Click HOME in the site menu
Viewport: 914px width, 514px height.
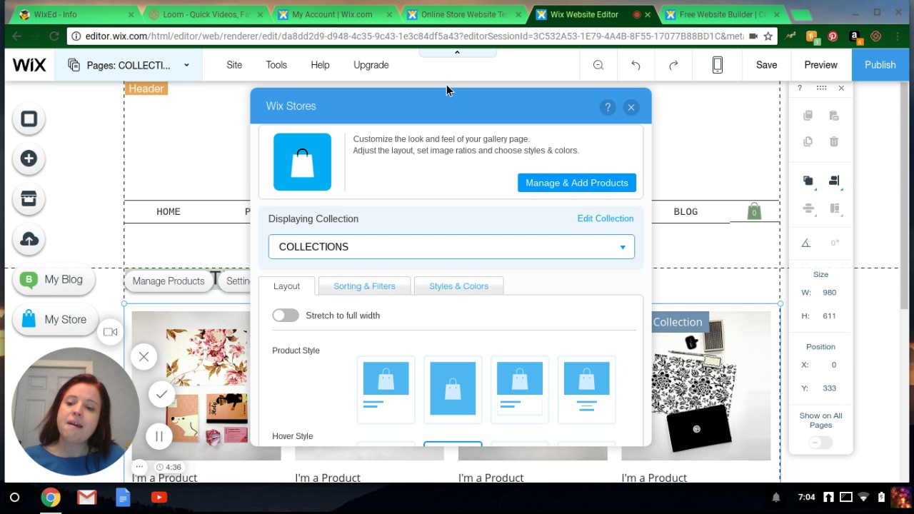pyautogui.click(x=169, y=211)
